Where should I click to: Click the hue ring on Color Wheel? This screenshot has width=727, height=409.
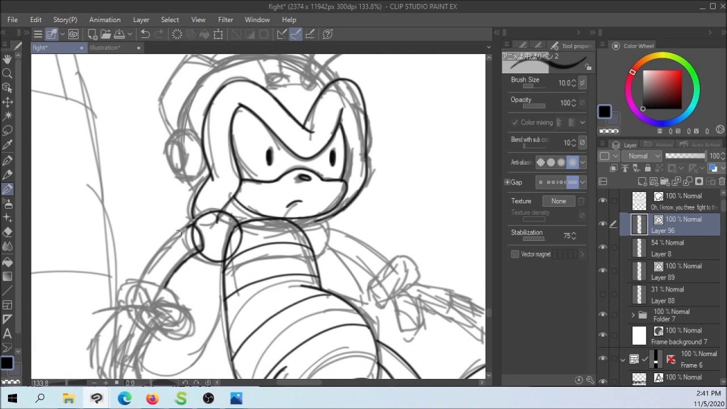click(662, 89)
